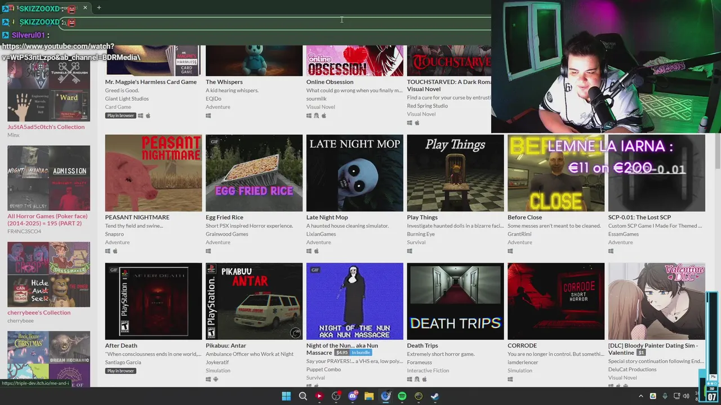Click Interactive Fiction genre under Death Trips

pyautogui.click(x=428, y=371)
